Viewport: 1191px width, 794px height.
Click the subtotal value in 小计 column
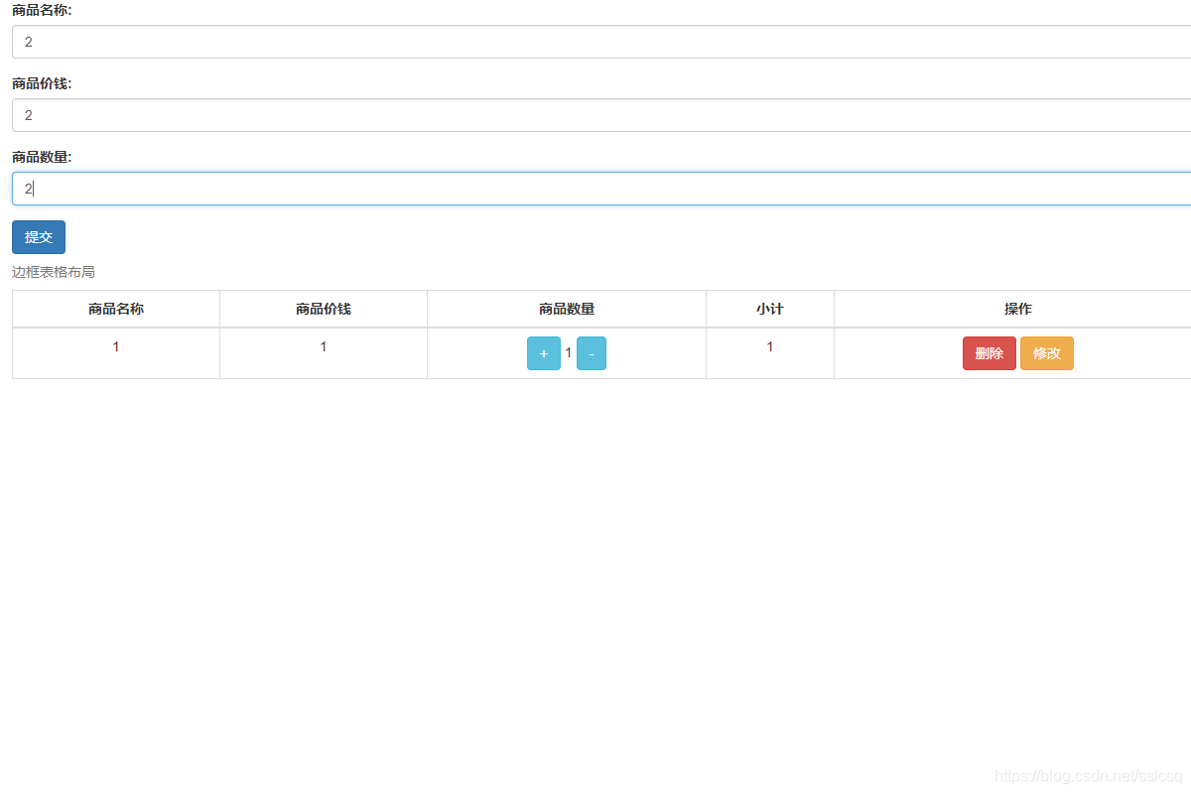pos(770,346)
